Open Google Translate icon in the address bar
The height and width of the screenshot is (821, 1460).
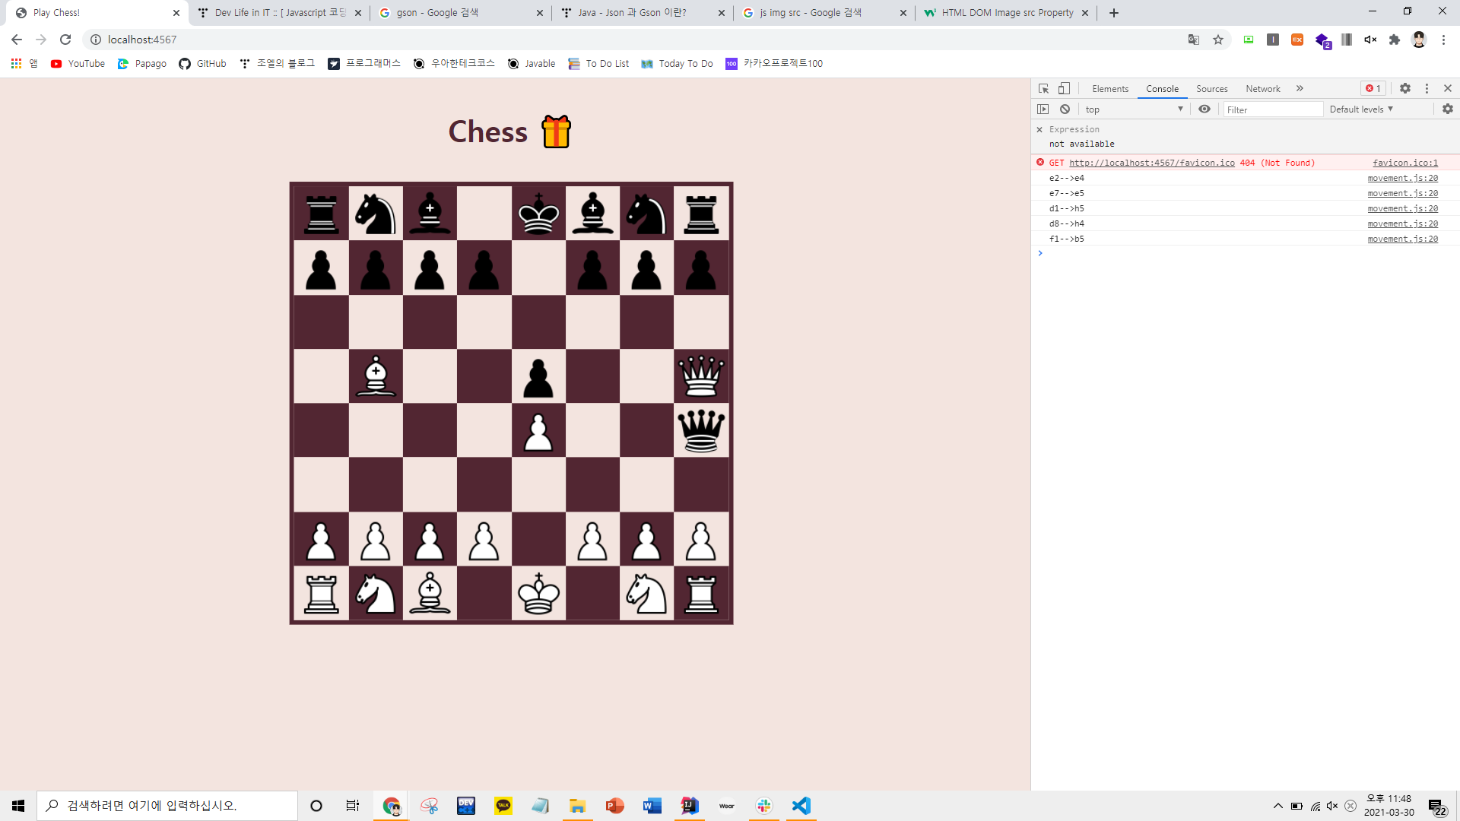(x=1194, y=39)
